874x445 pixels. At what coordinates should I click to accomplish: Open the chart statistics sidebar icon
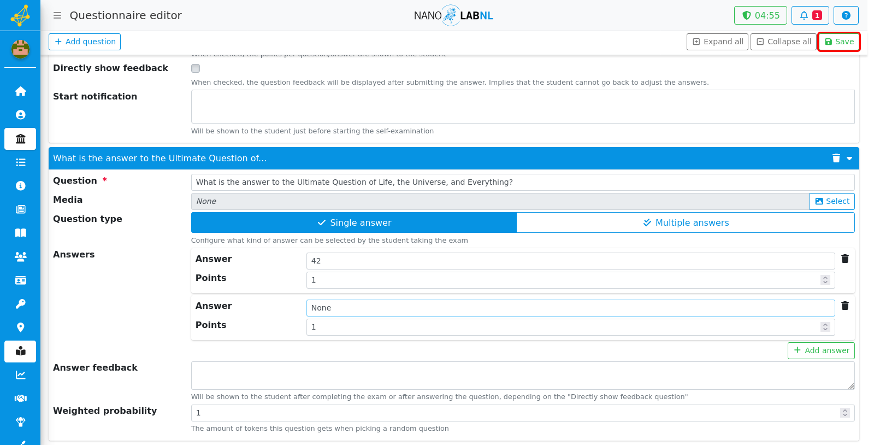tap(20, 375)
